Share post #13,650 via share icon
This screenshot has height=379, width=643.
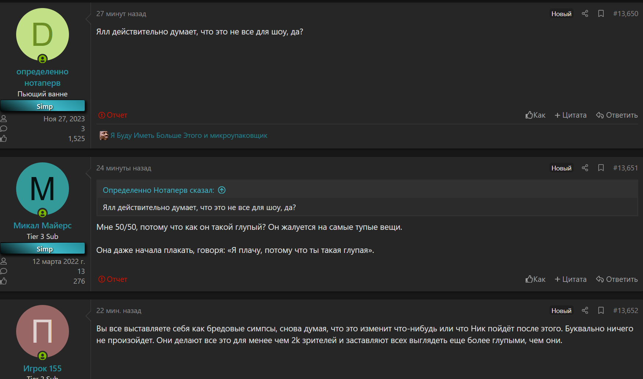585,14
